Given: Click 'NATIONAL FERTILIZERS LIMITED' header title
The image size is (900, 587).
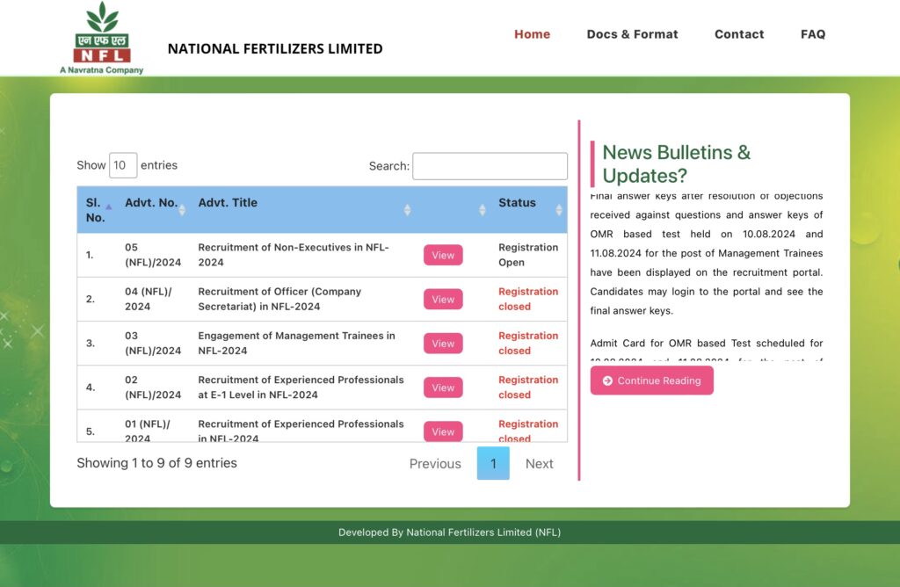Looking at the screenshot, I should [275, 49].
